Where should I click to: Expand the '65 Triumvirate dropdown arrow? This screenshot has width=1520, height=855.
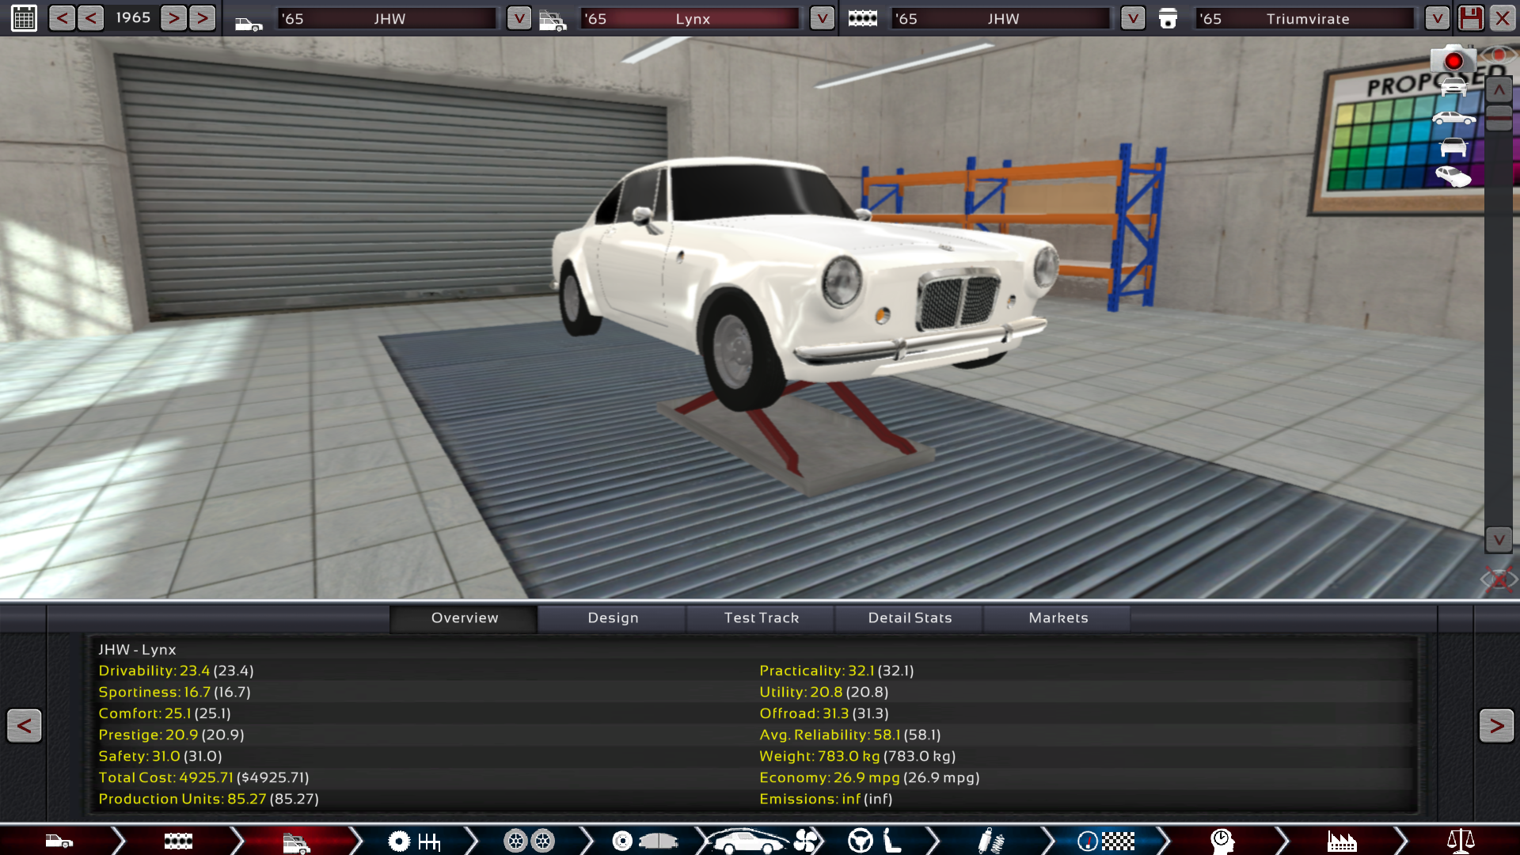pyautogui.click(x=1437, y=18)
